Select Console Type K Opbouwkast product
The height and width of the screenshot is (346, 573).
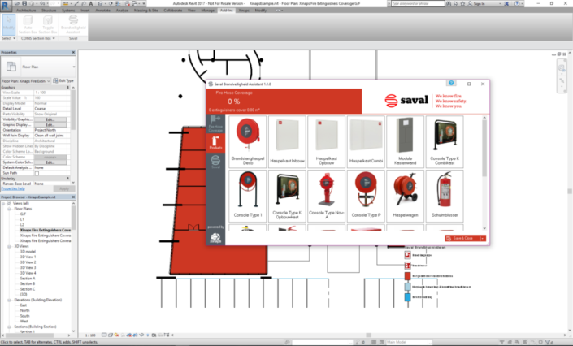[287, 197]
